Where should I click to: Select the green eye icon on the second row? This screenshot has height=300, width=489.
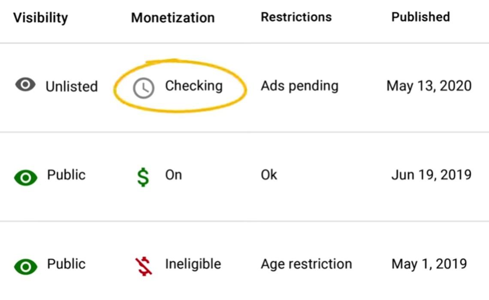pos(25,177)
